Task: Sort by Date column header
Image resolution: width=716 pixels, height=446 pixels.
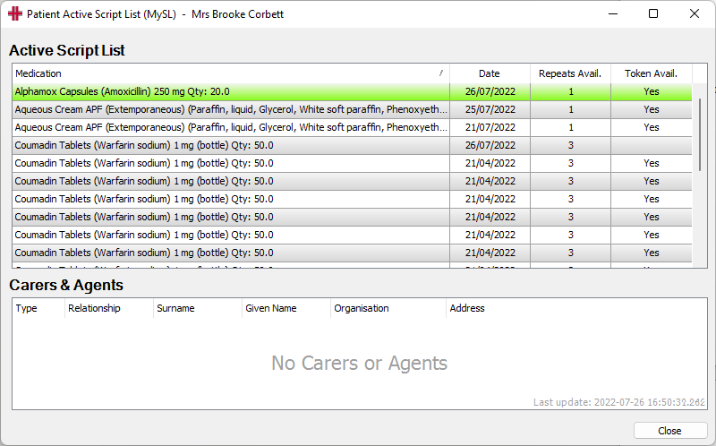Action: pos(490,73)
